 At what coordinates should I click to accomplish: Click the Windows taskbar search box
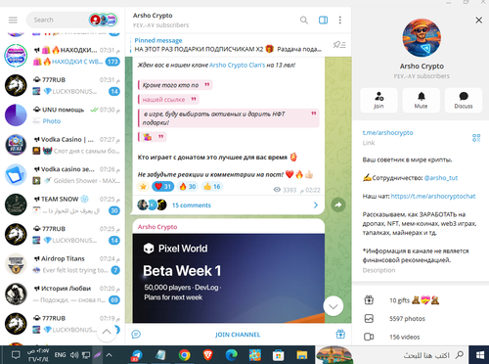click(393, 355)
